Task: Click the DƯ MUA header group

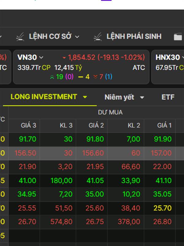Action: (110, 112)
